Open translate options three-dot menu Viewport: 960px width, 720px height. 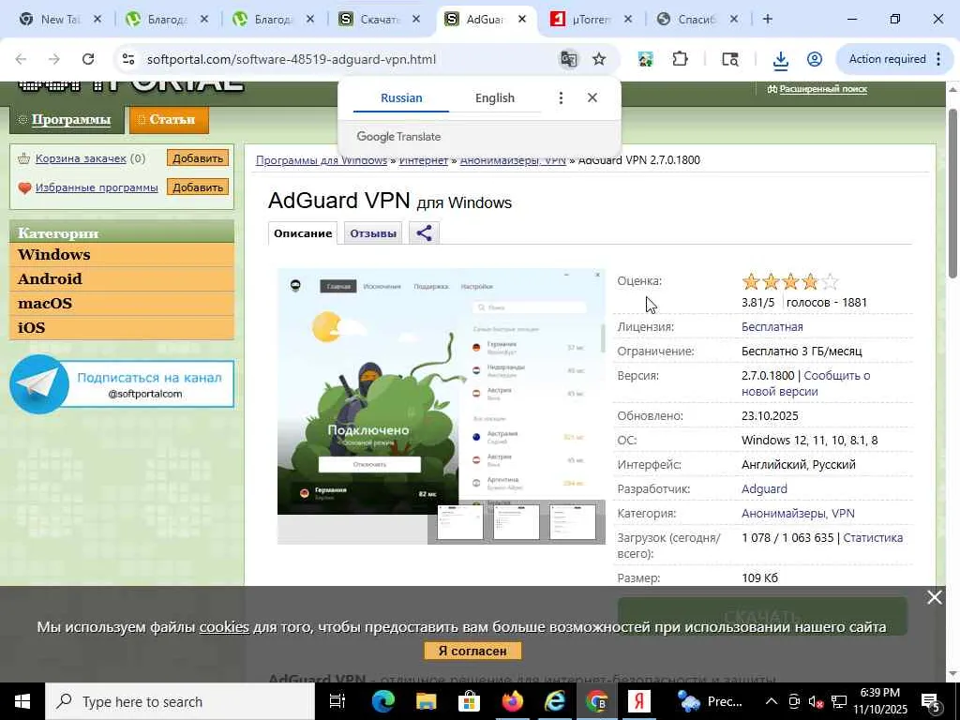point(561,97)
